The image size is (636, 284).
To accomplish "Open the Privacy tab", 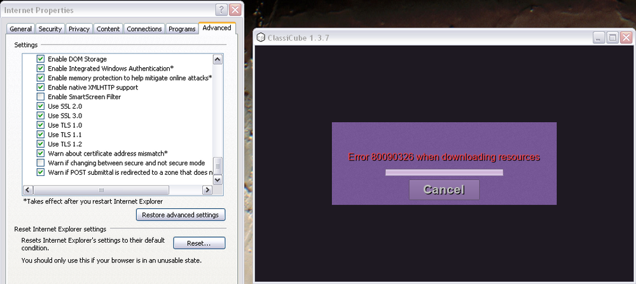I will point(79,29).
